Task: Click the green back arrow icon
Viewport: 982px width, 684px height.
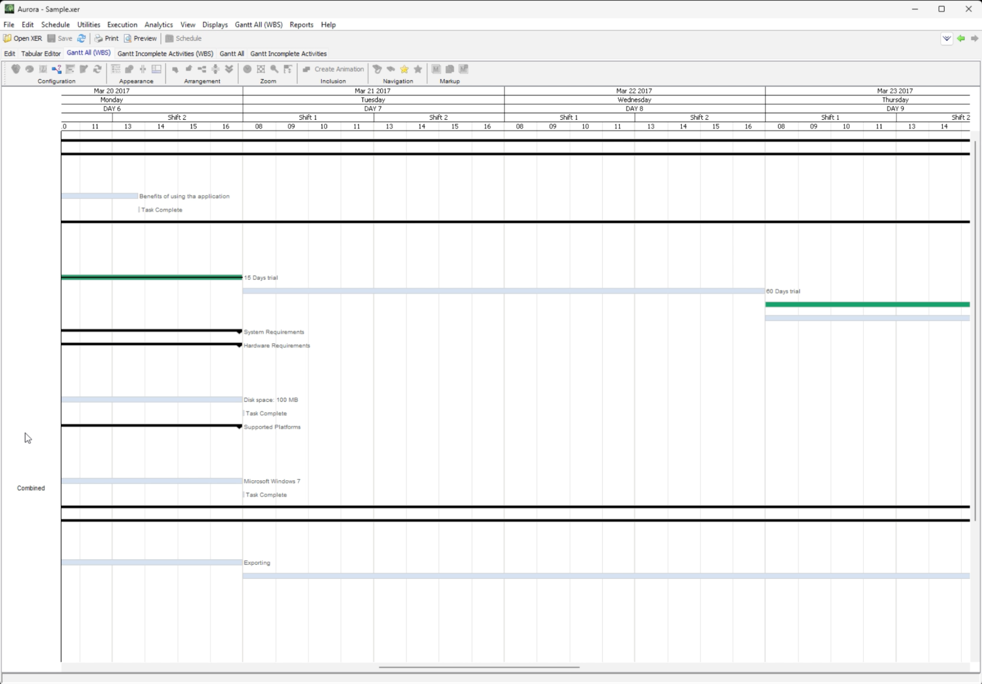Action: [x=961, y=38]
